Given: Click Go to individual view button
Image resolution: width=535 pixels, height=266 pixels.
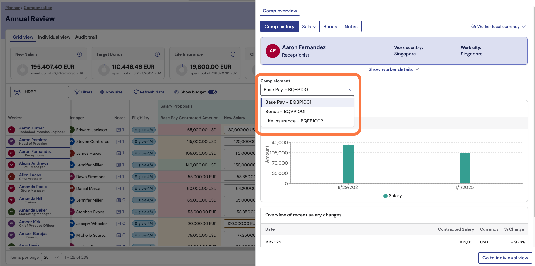Looking at the screenshot, I should point(505,258).
